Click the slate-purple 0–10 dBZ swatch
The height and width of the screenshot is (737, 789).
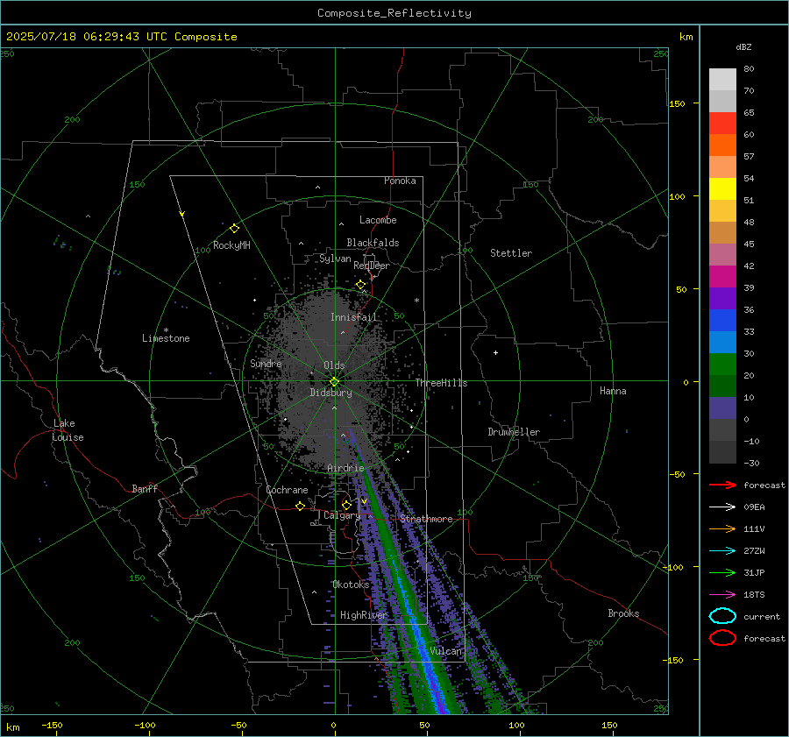click(x=722, y=408)
